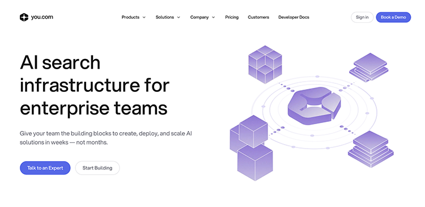This screenshot has height=207, width=425.
Task: Click the central segmented ring illustration
Action: (x=314, y=105)
